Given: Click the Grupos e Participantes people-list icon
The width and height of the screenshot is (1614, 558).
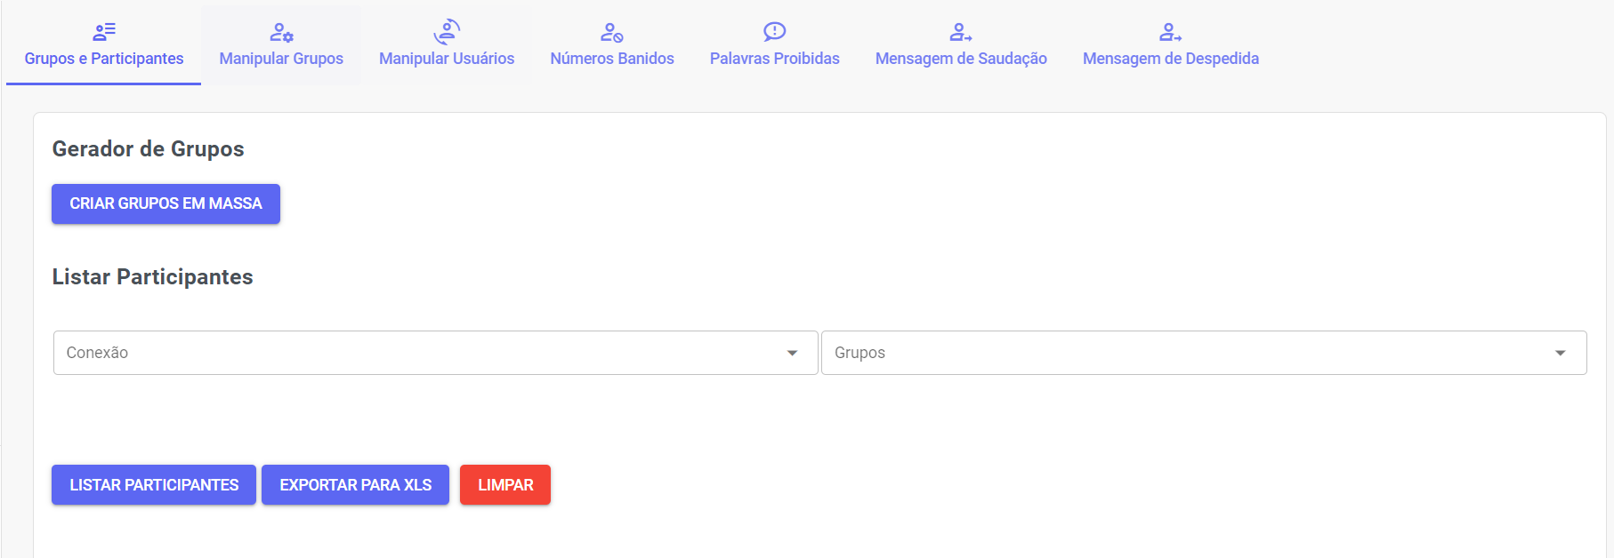Looking at the screenshot, I should tap(104, 33).
